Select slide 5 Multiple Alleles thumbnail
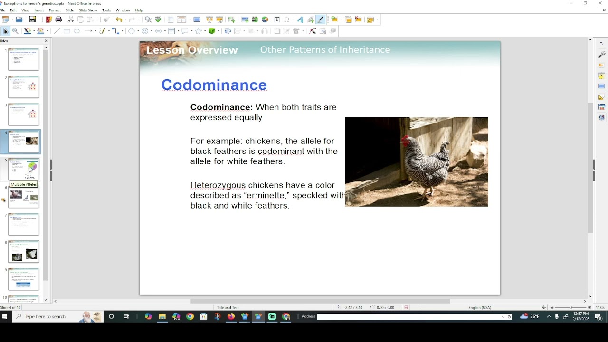The height and width of the screenshot is (342, 608). pyautogui.click(x=24, y=170)
